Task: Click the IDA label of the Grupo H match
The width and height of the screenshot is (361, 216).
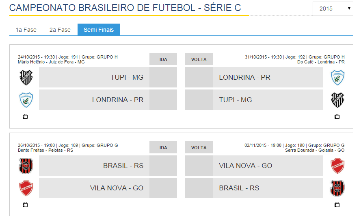Action: [x=163, y=59]
